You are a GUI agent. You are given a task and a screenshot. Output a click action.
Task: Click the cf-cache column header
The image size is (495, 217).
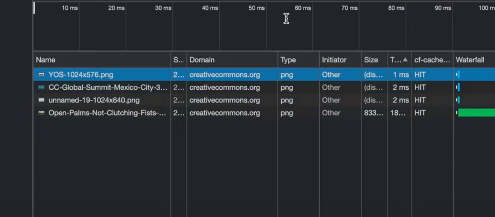coord(432,60)
